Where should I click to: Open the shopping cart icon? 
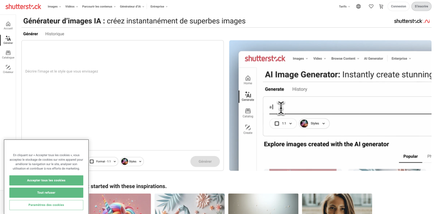pos(381,6)
